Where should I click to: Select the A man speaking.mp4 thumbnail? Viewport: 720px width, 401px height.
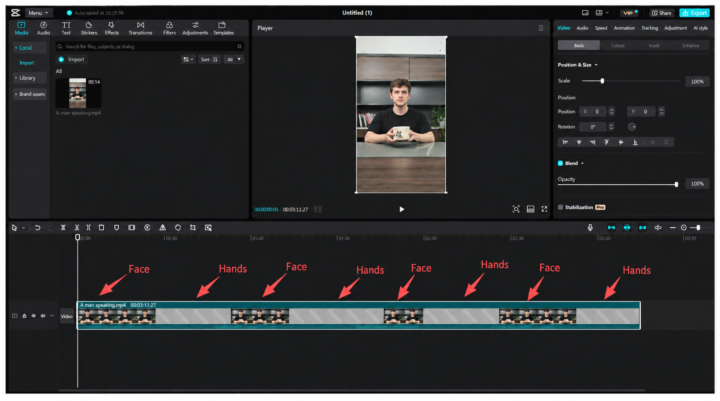coord(78,93)
